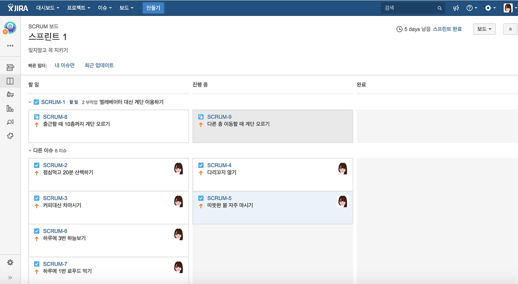The image size is (518, 284).
Task: Select the 커피대신 차마시기 card
Action: pyautogui.click(x=108, y=208)
